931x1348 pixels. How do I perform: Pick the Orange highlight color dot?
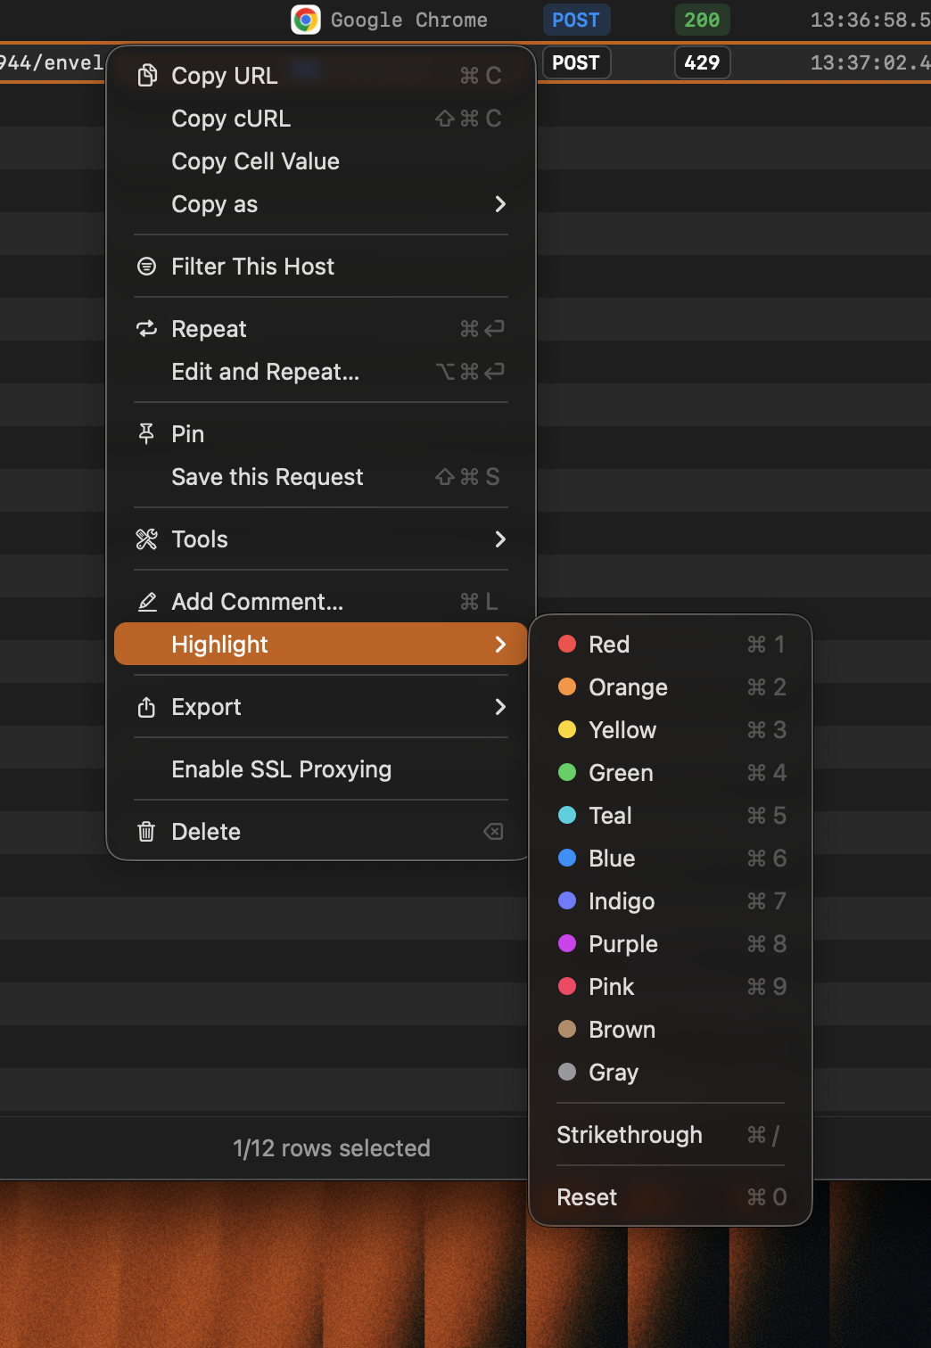coord(567,686)
